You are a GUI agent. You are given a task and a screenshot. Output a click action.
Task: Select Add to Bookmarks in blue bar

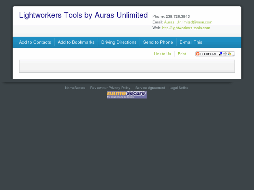click(x=76, y=43)
